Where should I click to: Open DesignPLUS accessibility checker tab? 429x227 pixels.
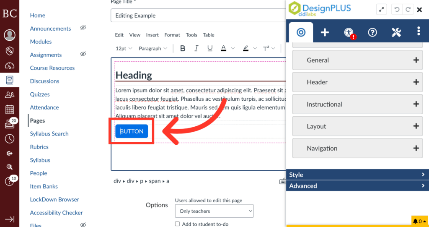[x=349, y=33]
